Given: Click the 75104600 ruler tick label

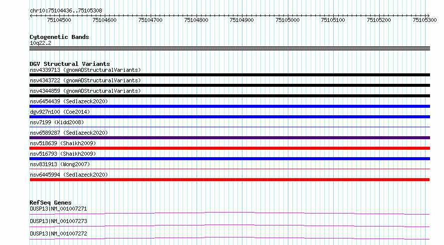Looking at the screenshot, I should (x=104, y=20).
